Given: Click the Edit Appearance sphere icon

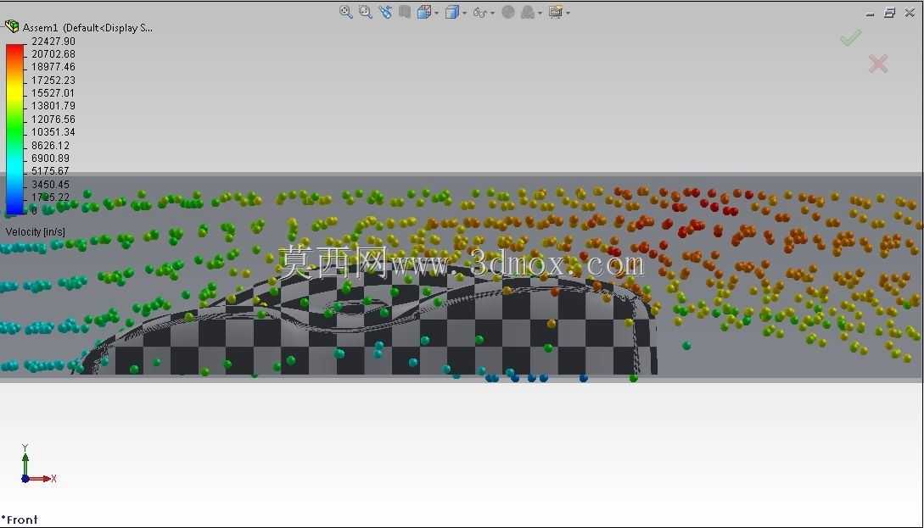Looking at the screenshot, I should pos(508,12).
